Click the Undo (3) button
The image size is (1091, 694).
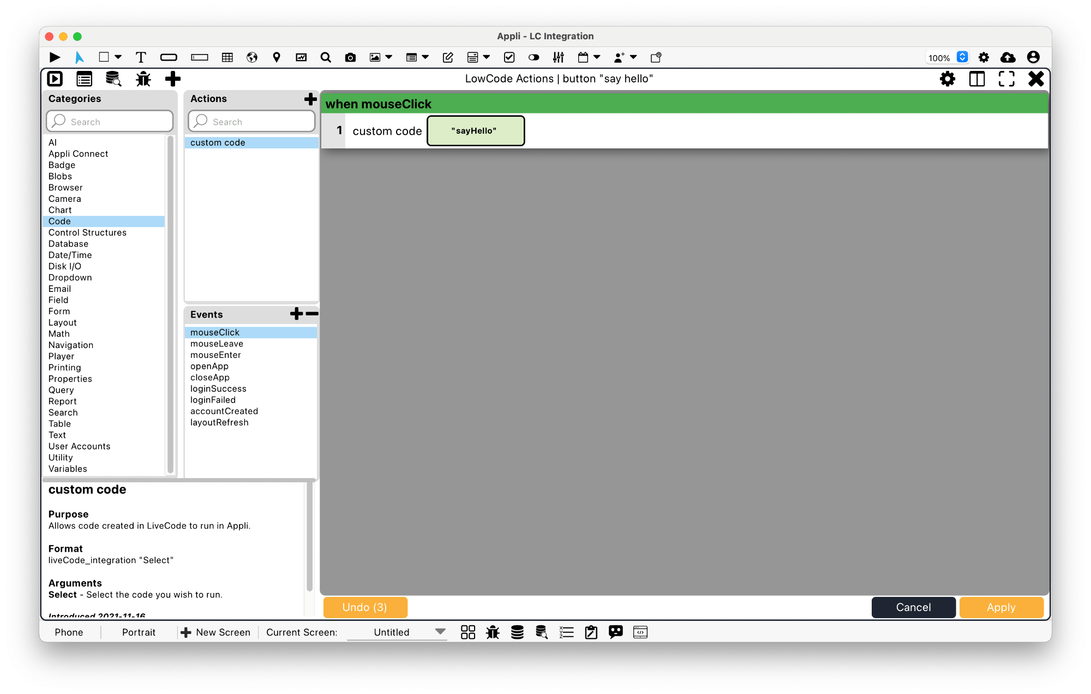(x=365, y=607)
